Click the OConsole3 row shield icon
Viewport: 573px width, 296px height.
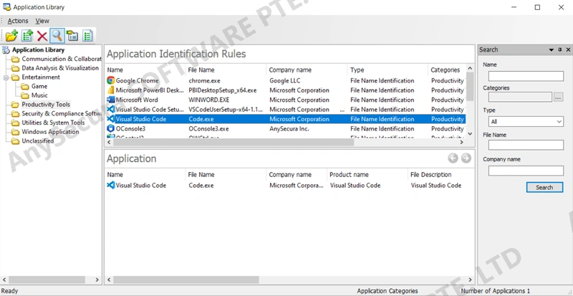click(x=111, y=128)
